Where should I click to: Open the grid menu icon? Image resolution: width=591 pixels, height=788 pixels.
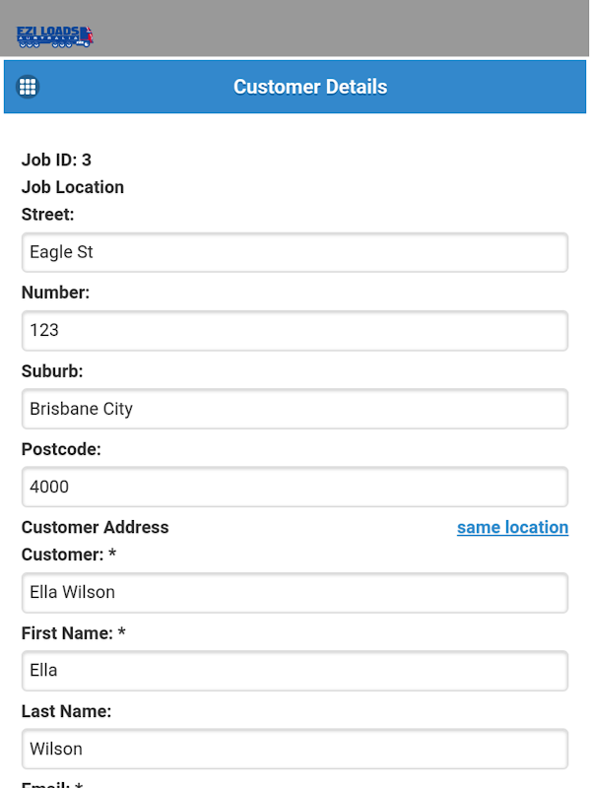click(28, 87)
